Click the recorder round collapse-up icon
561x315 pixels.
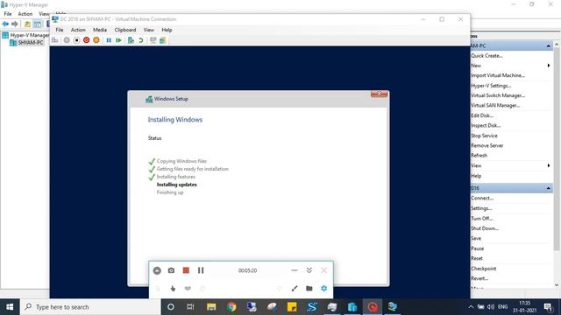tap(157, 270)
